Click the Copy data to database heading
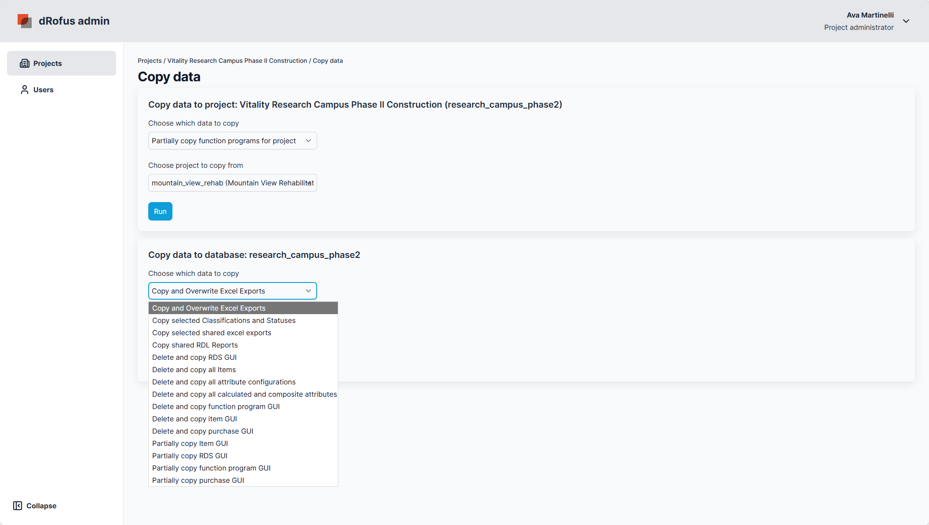This screenshot has height=525, width=929. tap(254, 255)
